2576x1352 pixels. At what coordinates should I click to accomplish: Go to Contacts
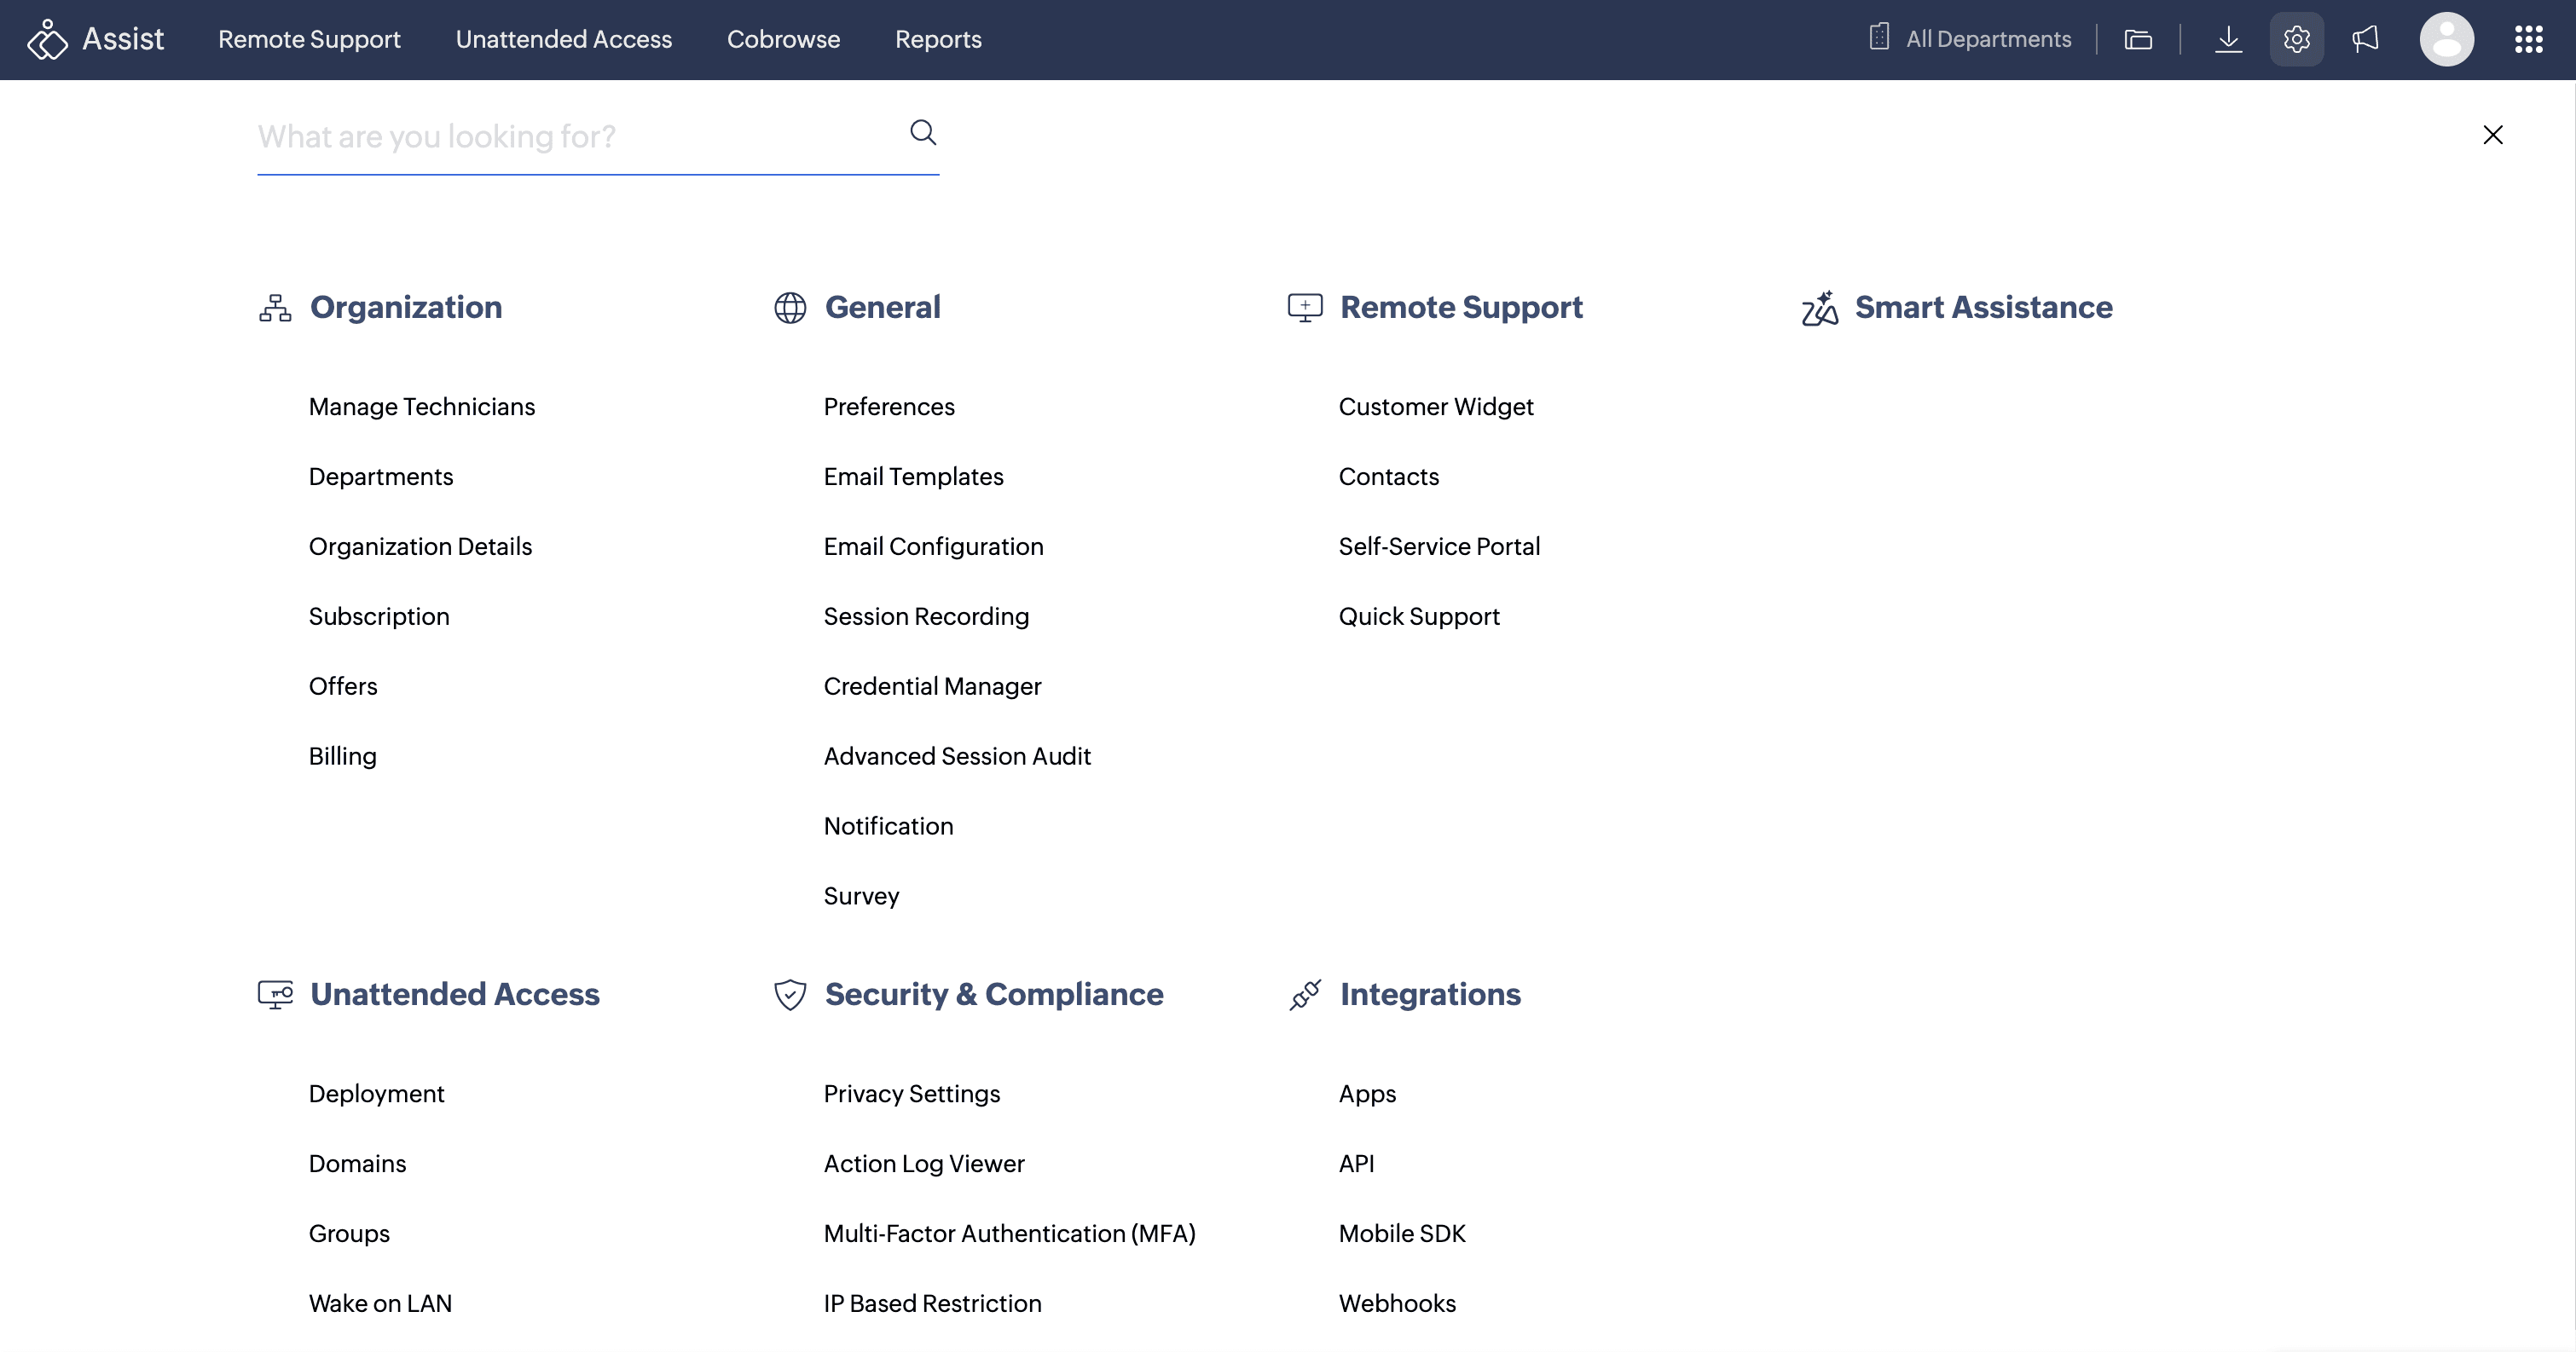[1389, 477]
